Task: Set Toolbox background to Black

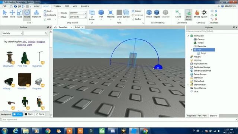Action: click(29, 114)
